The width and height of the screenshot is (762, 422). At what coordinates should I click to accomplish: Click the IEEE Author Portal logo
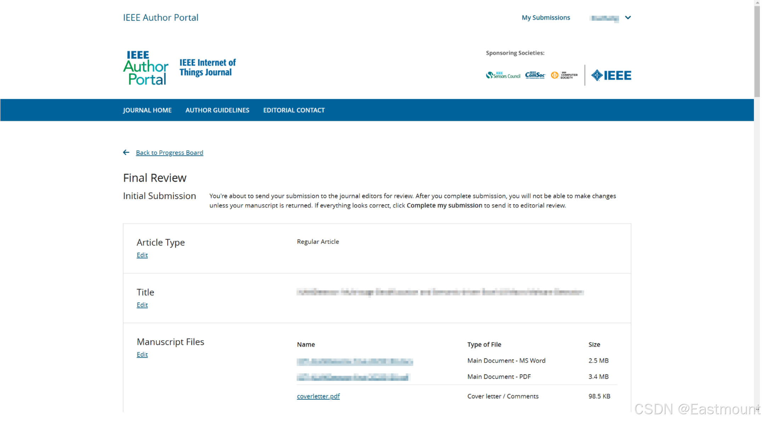click(x=146, y=68)
